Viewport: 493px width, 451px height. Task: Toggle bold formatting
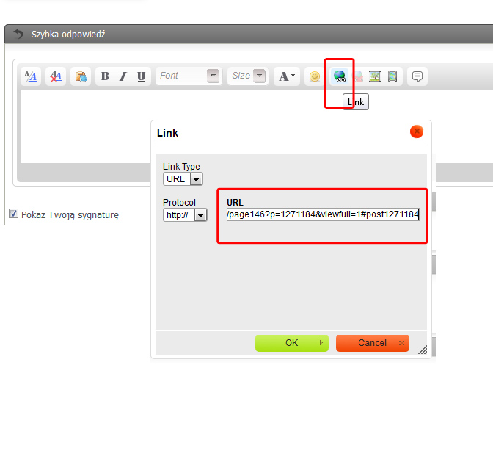[x=105, y=76]
